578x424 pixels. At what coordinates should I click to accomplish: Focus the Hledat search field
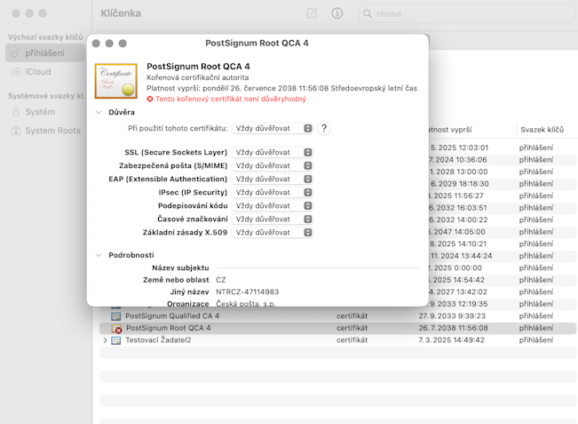pos(467,13)
